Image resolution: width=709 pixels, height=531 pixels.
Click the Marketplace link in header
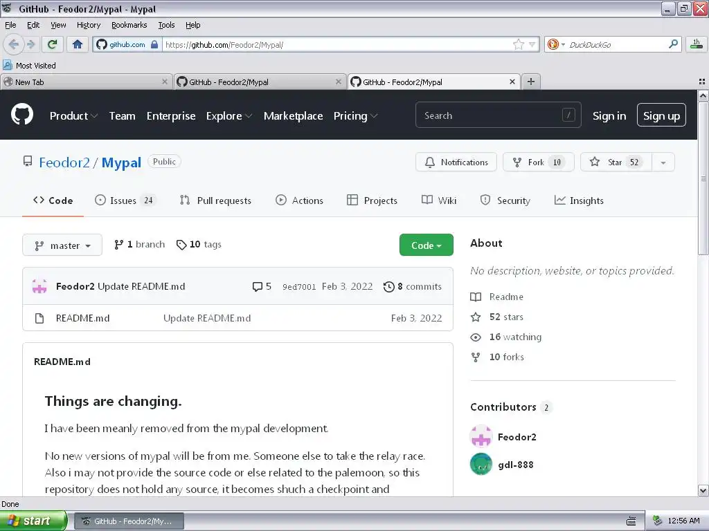point(293,116)
